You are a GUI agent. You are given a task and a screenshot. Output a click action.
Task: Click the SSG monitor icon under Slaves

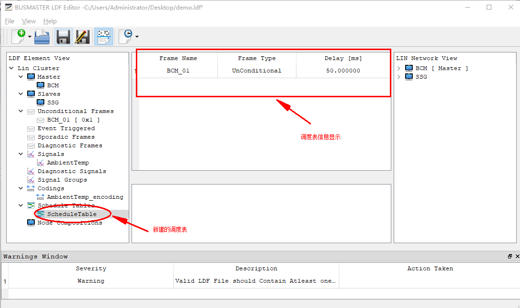click(x=41, y=103)
